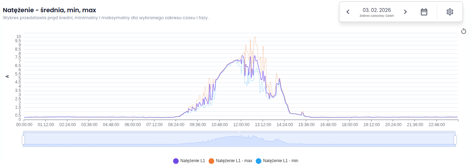Click the blue Natężenie L1 - min legend dot
Viewport: 471px width, 167px height.
(x=258, y=161)
